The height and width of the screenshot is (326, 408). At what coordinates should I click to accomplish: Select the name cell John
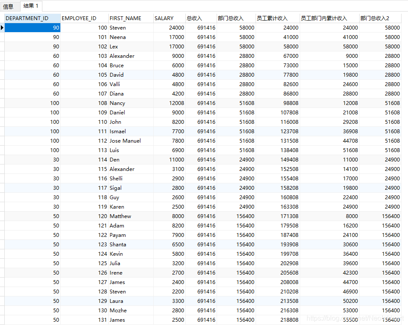(131, 122)
